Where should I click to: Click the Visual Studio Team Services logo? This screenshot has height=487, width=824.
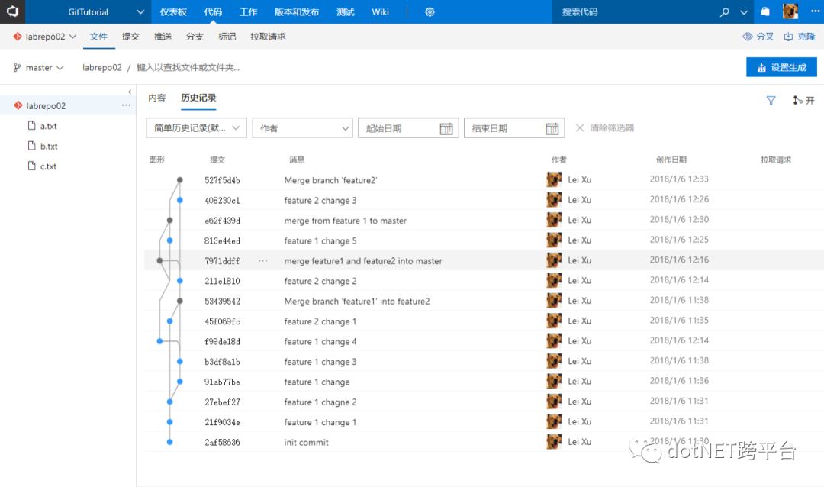[x=12, y=11]
